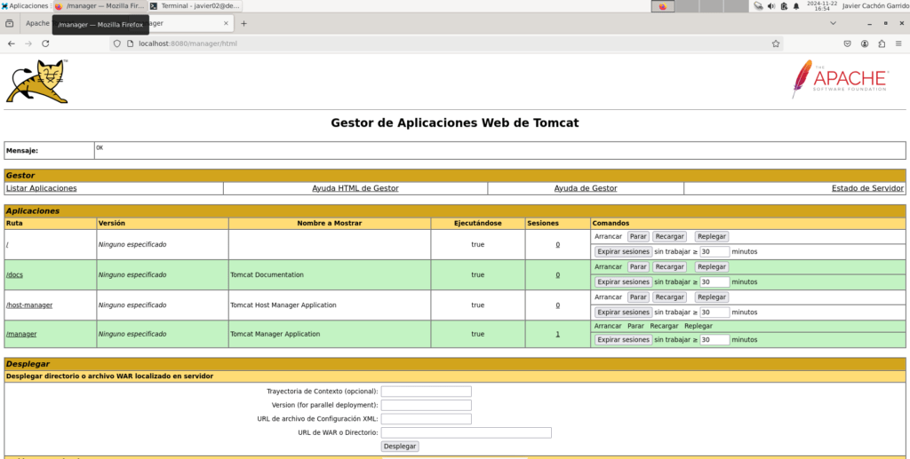The height and width of the screenshot is (459, 910).
Task: Open Ayuda de Gestor link
Action: [x=586, y=188]
